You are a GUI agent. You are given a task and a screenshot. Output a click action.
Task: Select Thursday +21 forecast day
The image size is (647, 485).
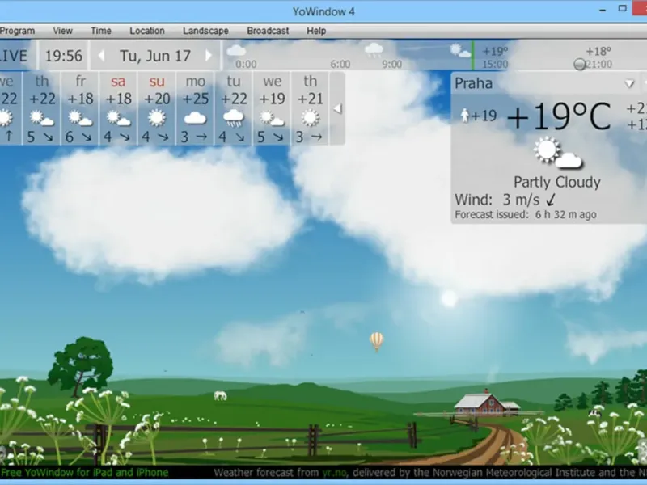click(x=310, y=108)
